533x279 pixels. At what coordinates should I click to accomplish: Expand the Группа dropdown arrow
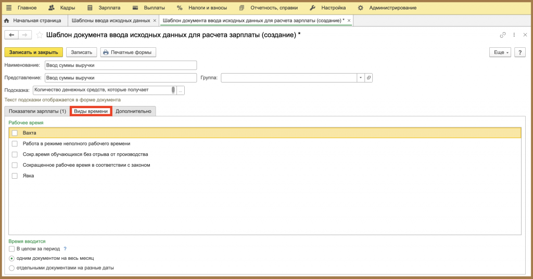[x=361, y=78]
